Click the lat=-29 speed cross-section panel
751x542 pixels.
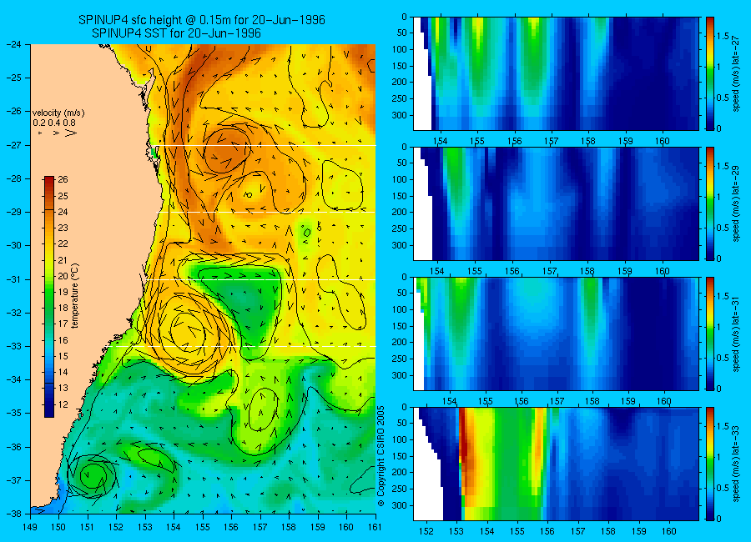(556, 203)
